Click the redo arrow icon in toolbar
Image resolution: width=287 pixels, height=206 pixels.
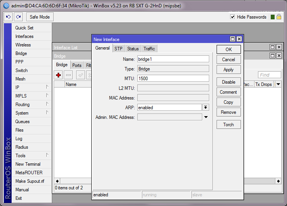coord(18,17)
